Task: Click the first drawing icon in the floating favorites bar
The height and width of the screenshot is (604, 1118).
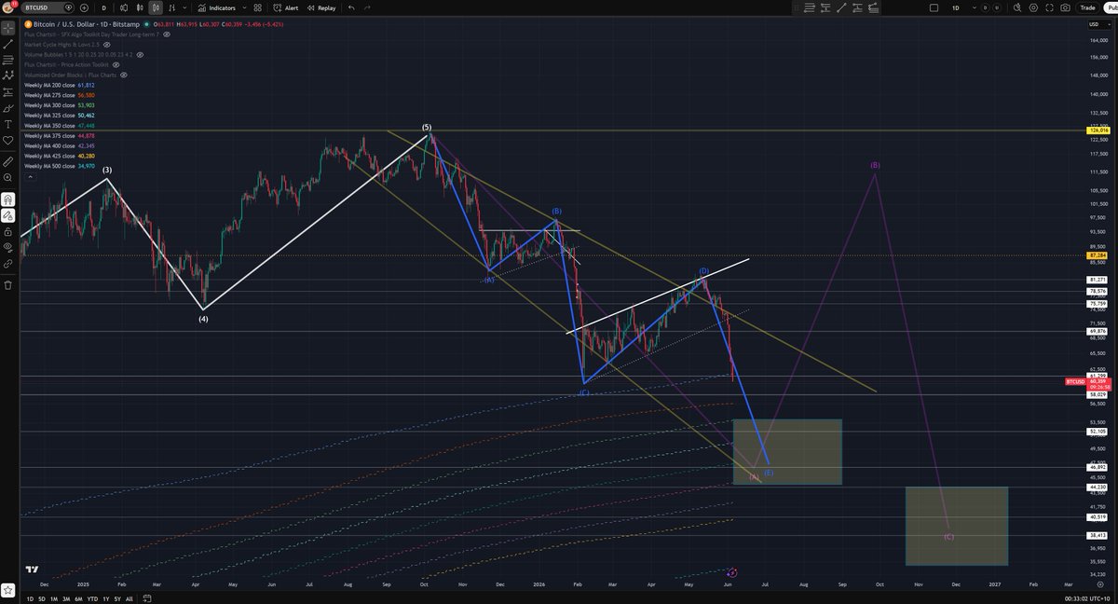Action: pyautogui.click(x=810, y=7)
